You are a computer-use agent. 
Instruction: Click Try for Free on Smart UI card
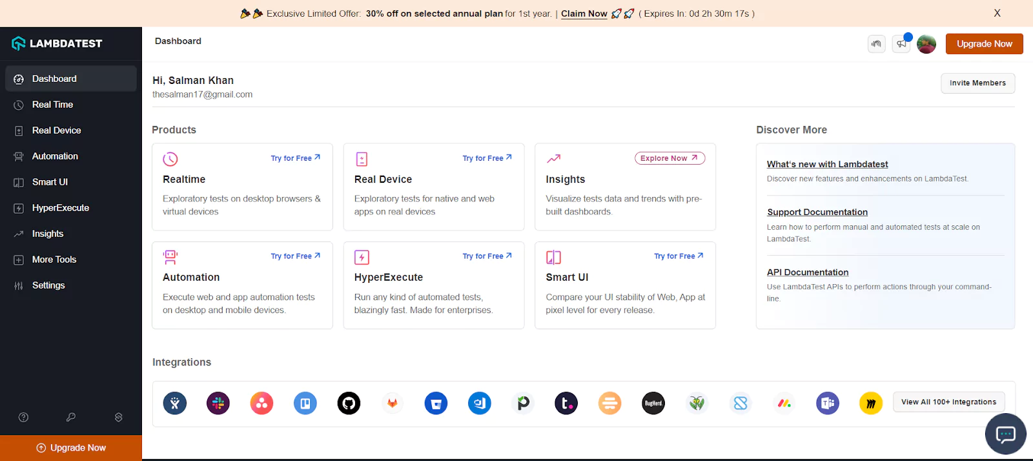(x=679, y=256)
